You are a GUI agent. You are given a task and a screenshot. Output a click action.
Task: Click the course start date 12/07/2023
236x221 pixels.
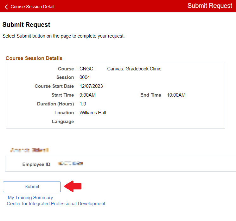[91, 86]
